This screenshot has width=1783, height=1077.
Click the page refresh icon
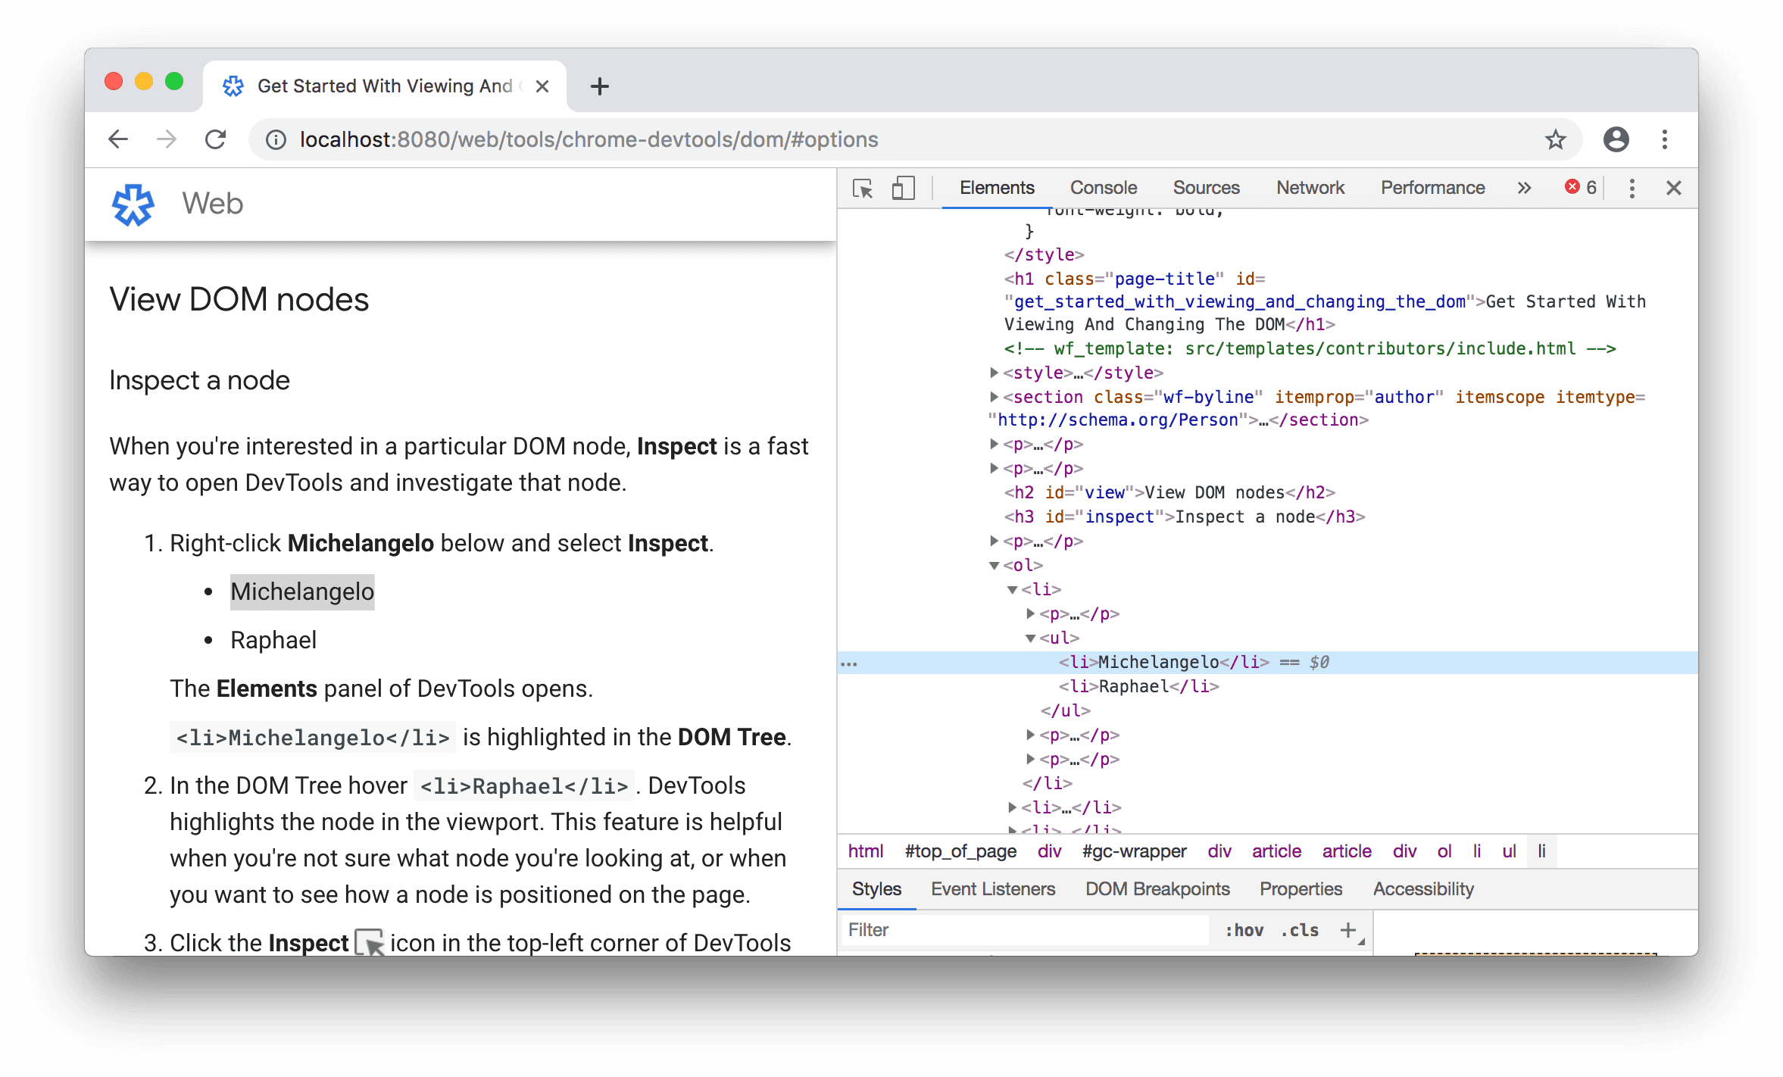tap(217, 140)
